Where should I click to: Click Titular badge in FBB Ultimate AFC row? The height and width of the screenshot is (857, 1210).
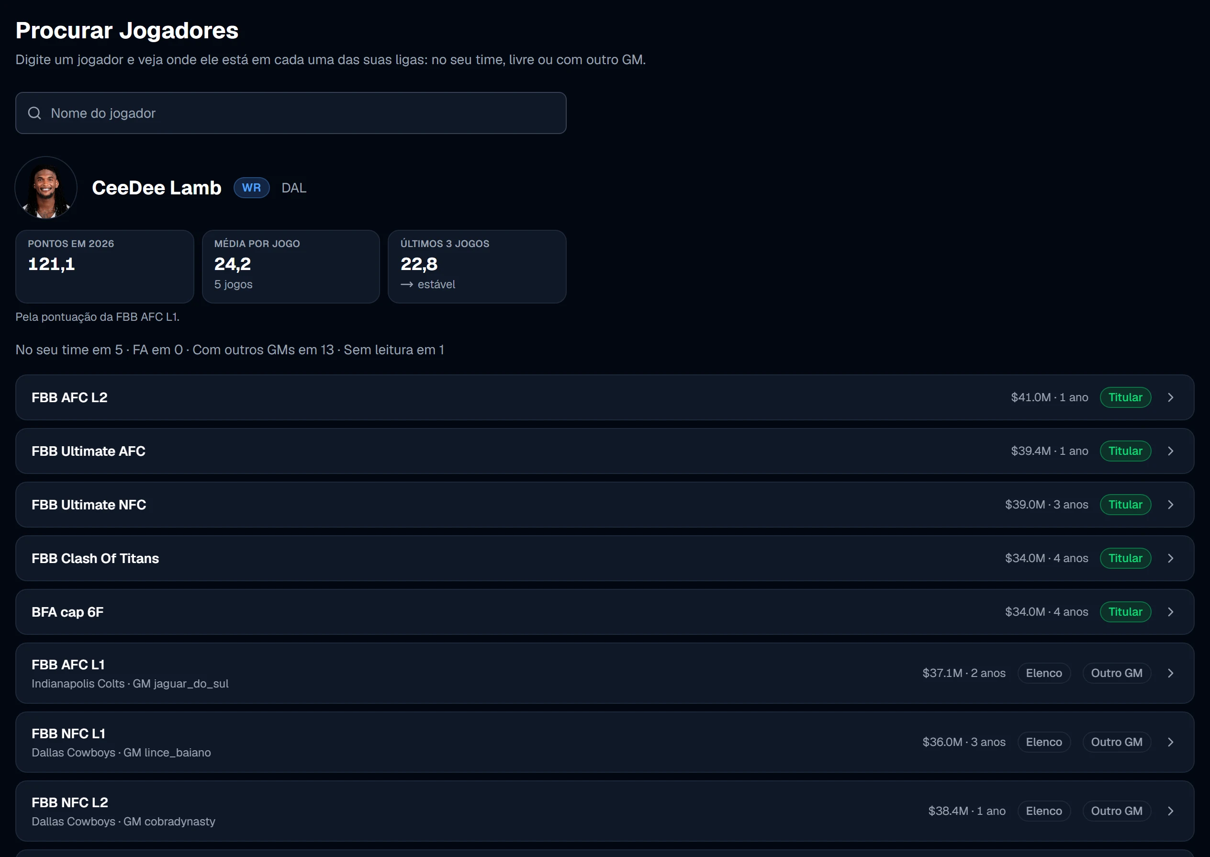click(x=1125, y=451)
